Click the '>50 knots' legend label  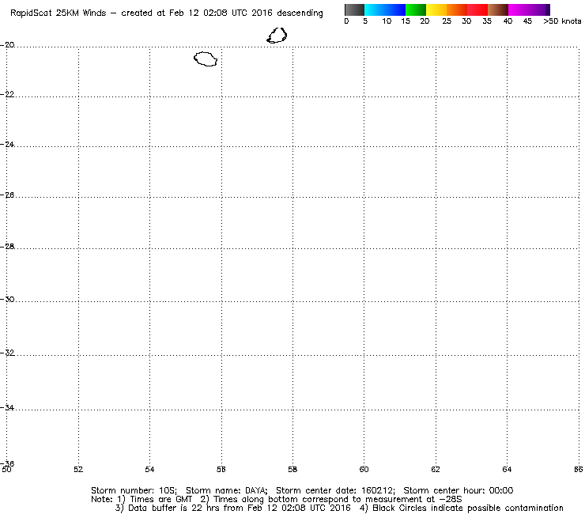[562, 21]
